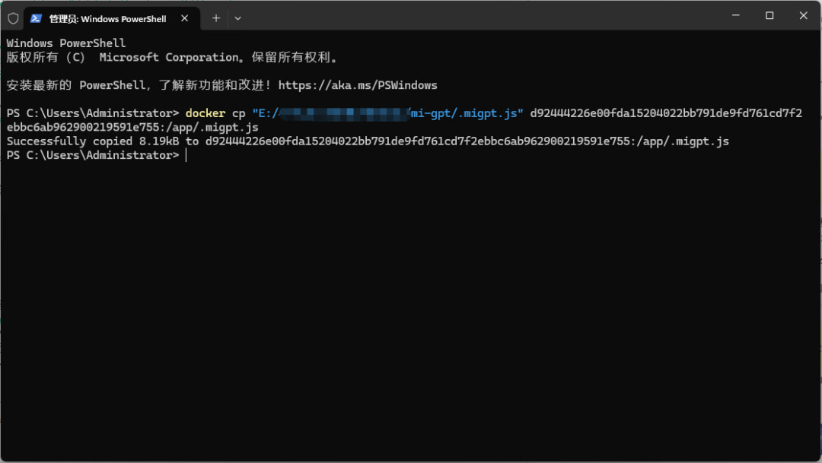Viewport: 822px width, 463px height.
Task: Close the terminal window
Action: (803, 15)
